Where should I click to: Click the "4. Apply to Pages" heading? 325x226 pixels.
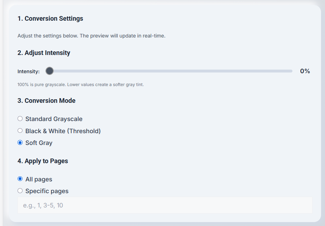click(x=43, y=161)
